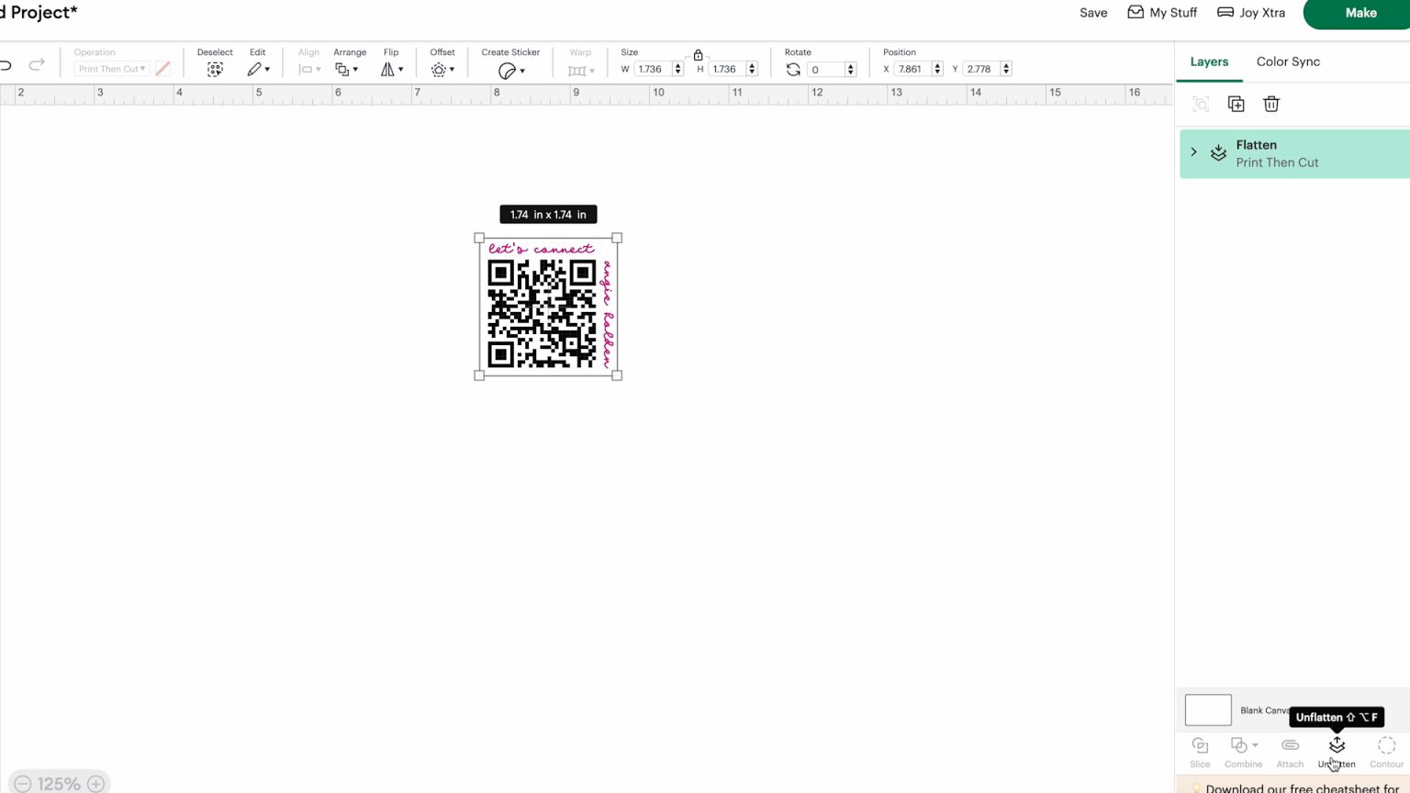The height and width of the screenshot is (793, 1410).
Task: Expand the Flatten layer group
Action: pyautogui.click(x=1193, y=152)
